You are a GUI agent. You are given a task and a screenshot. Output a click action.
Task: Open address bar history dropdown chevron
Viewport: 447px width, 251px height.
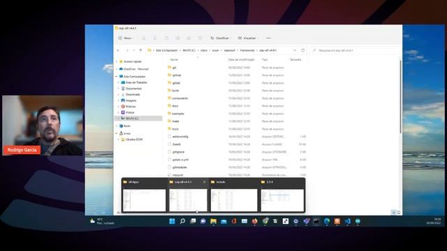tap(295, 50)
